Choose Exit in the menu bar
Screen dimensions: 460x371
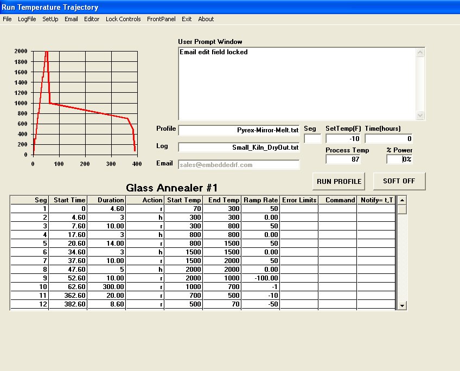click(187, 19)
